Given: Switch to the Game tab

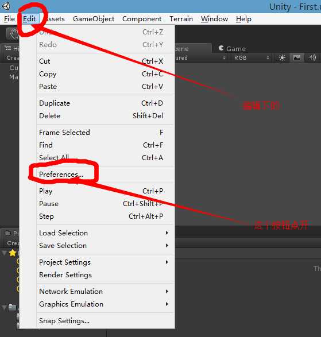Looking at the screenshot, I should (x=232, y=49).
